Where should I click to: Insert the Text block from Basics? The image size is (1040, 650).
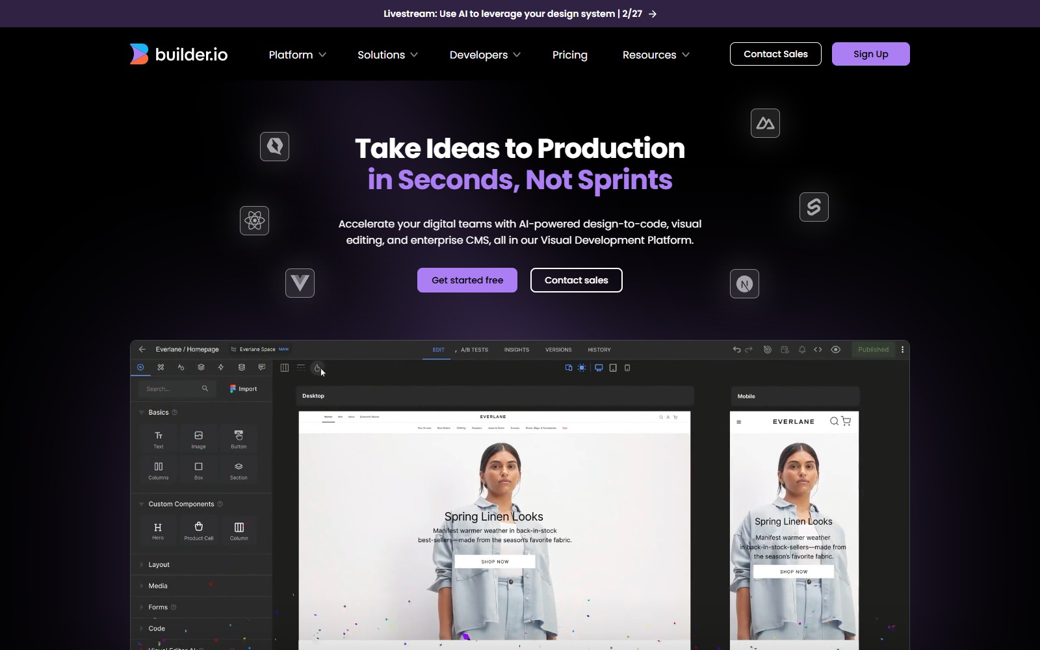[159, 439]
